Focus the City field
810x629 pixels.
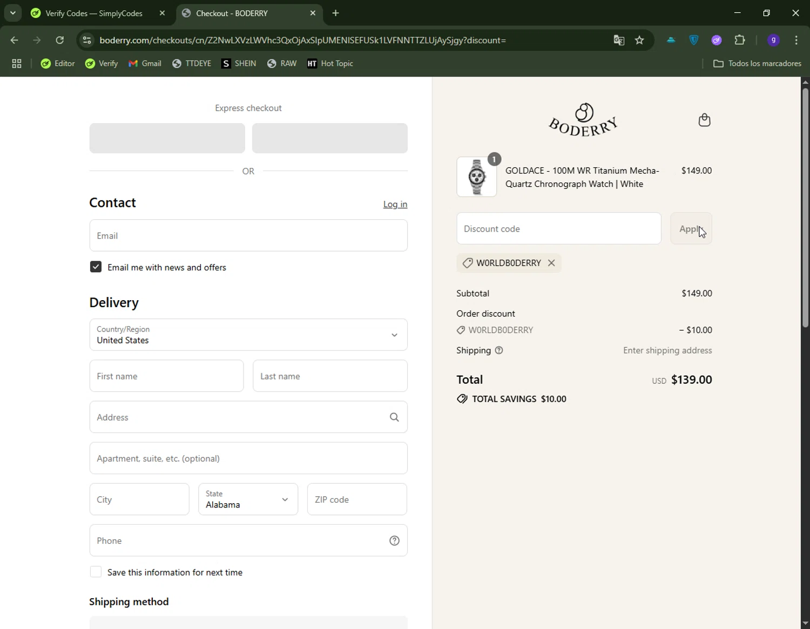[x=139, y=499]
